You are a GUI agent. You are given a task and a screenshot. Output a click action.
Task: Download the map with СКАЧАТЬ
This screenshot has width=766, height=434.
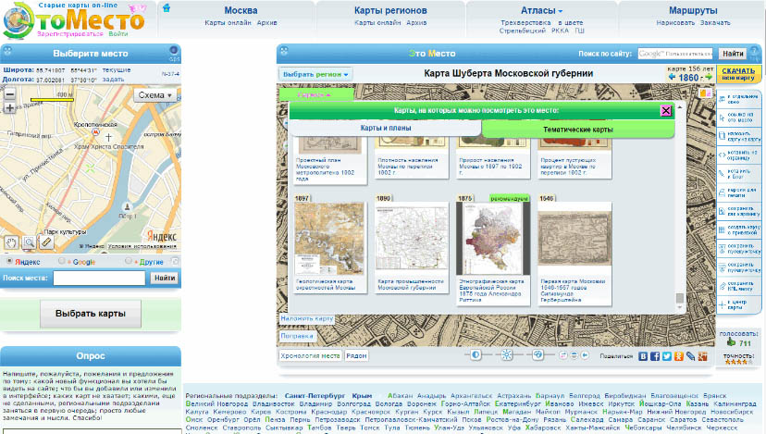pos(738,74)
